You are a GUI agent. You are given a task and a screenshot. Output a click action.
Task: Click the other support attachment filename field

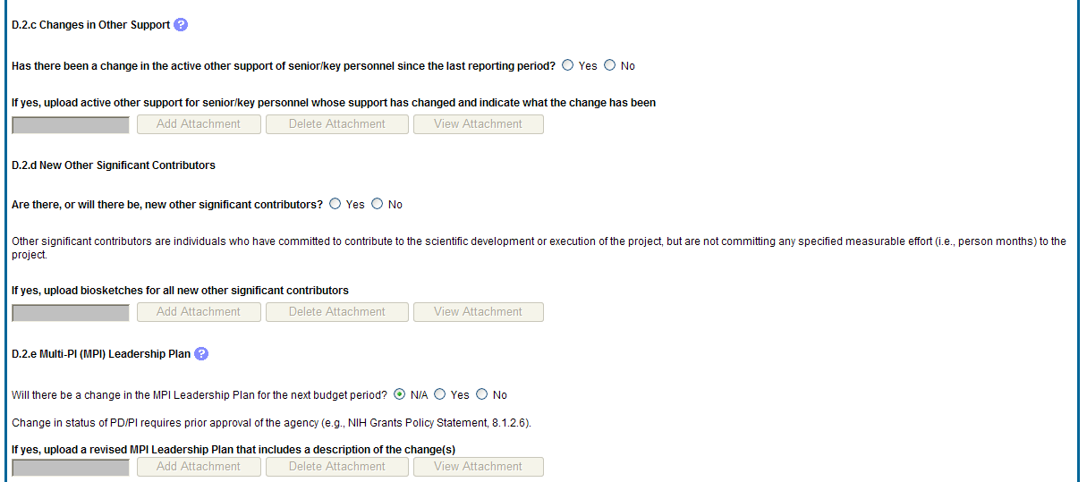(x=71, y=125)
